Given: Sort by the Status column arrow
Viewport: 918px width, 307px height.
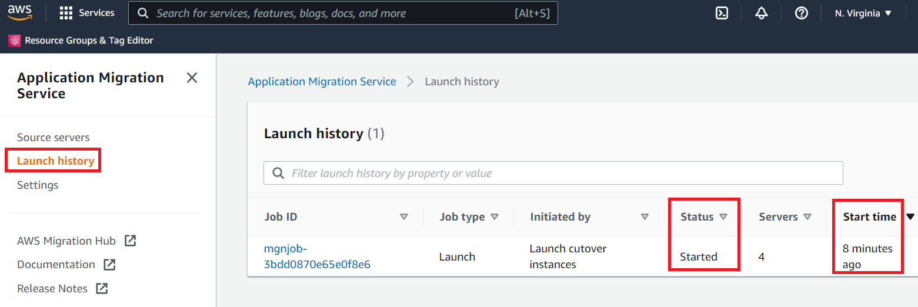Looking at the screenshot, I should click(x=723, y=217).
